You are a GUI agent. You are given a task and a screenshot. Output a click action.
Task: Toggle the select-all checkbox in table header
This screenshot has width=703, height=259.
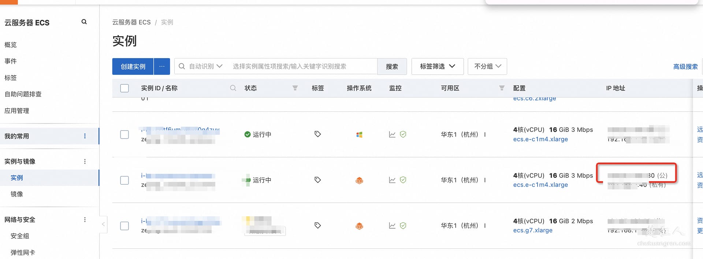pos(124,88)
